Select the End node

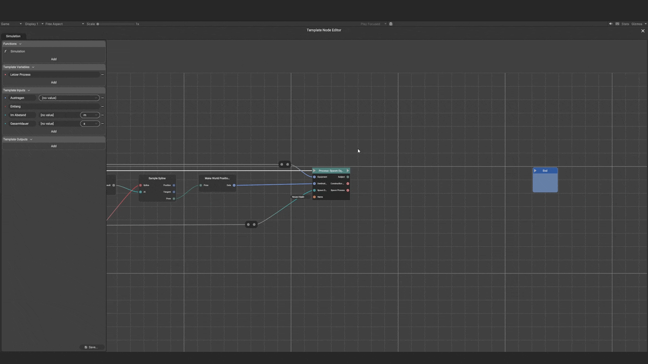pyautogui.click(x=545, y=180)
